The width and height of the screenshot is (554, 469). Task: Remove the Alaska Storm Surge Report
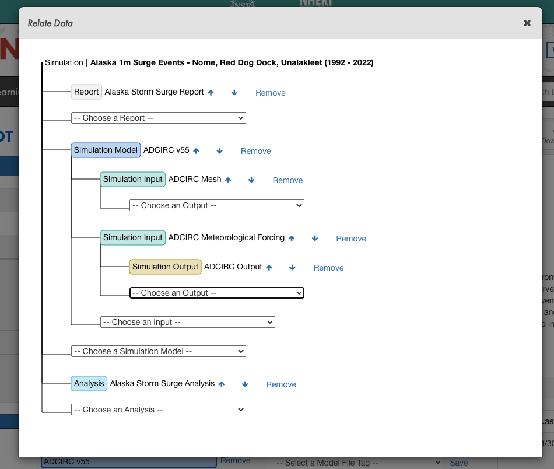click(x=270, y=92)
